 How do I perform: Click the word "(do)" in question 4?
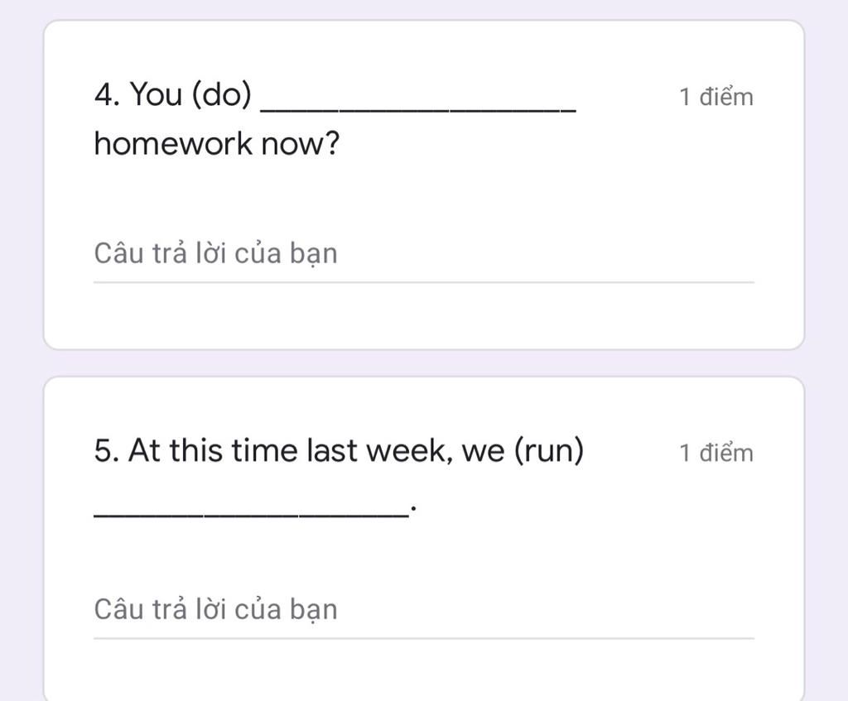[222, 94]
